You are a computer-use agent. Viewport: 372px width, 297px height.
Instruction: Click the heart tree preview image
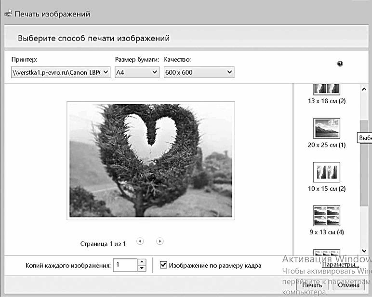click(x=150, y=161)
